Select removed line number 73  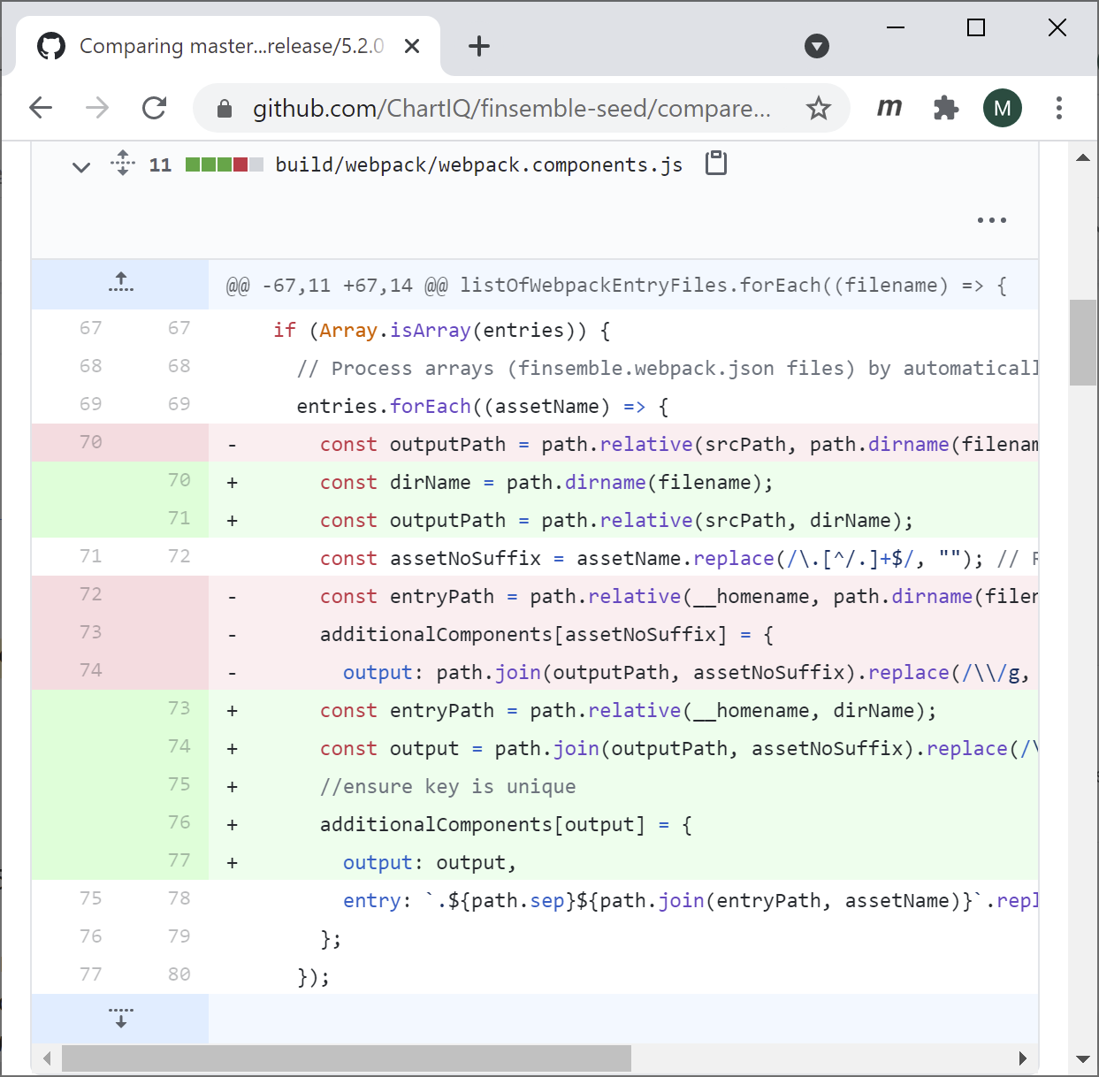[x=90, y=632]
